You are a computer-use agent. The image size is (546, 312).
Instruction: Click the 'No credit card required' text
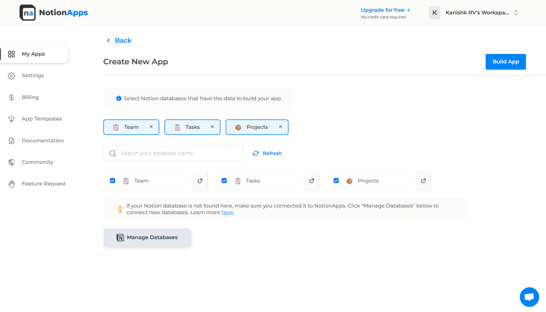[383, 17]
